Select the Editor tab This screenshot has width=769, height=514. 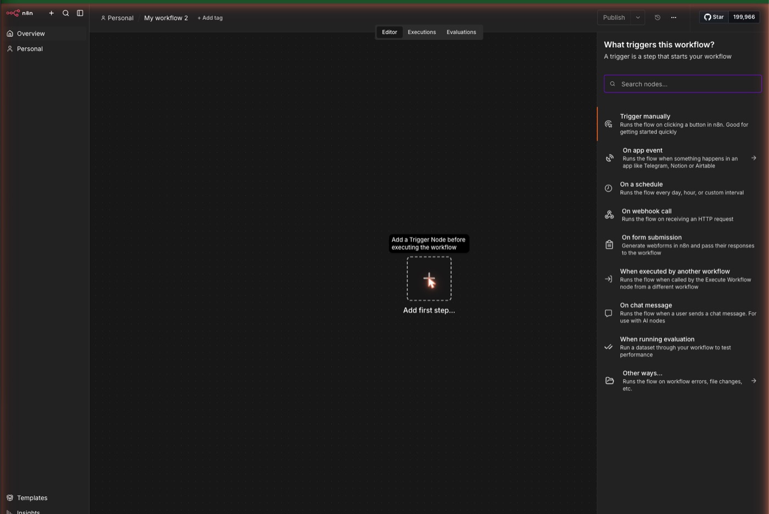(x=389, y=32)
